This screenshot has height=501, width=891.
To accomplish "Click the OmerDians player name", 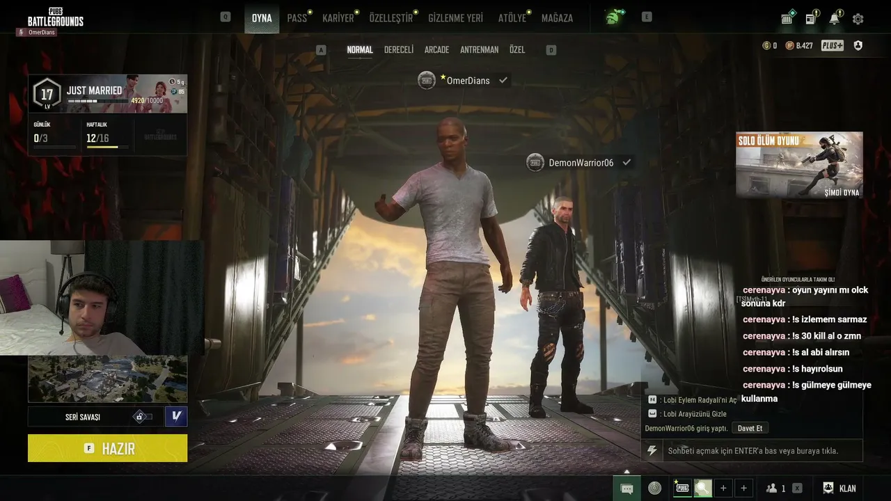I will [x=468, y=80].
